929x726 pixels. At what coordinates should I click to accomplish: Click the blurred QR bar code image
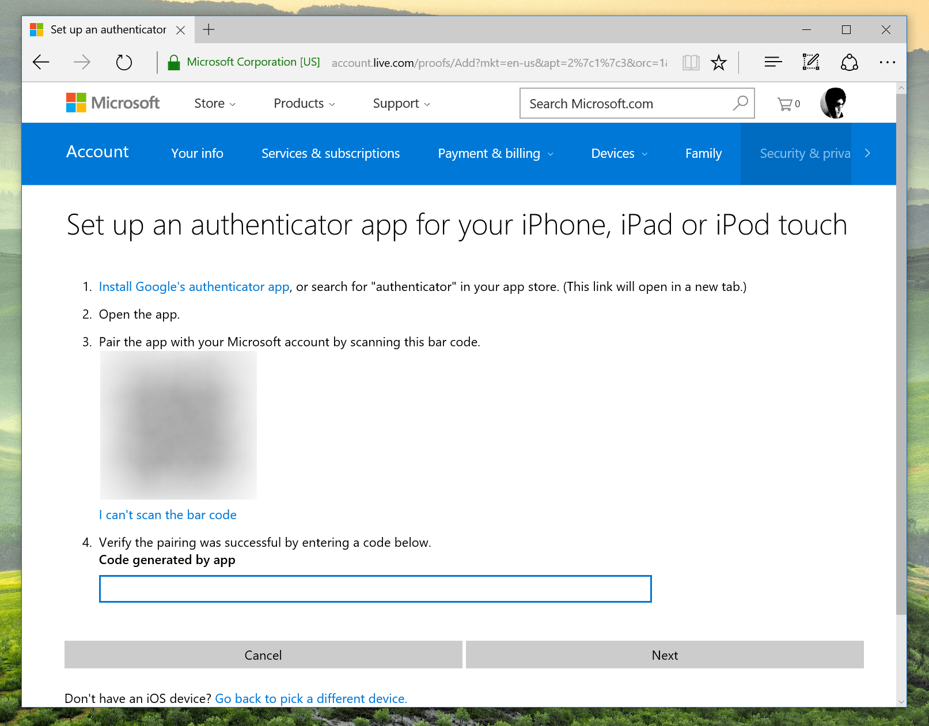[x=179, y=425]
